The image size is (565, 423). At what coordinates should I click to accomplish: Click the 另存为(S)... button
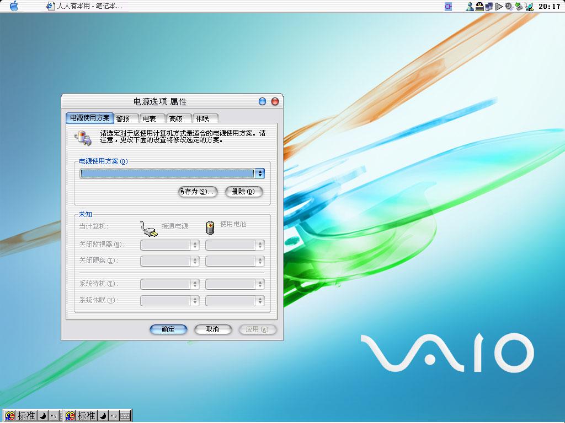click(x=198, y=192)
